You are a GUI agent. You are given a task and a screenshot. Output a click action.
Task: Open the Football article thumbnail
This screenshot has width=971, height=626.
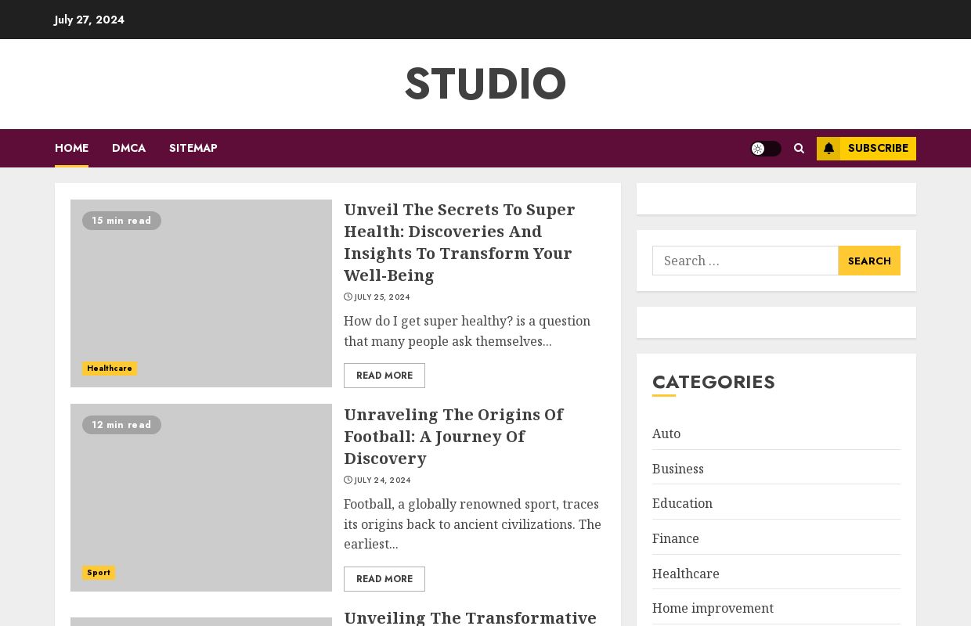(x=201, y=498)
